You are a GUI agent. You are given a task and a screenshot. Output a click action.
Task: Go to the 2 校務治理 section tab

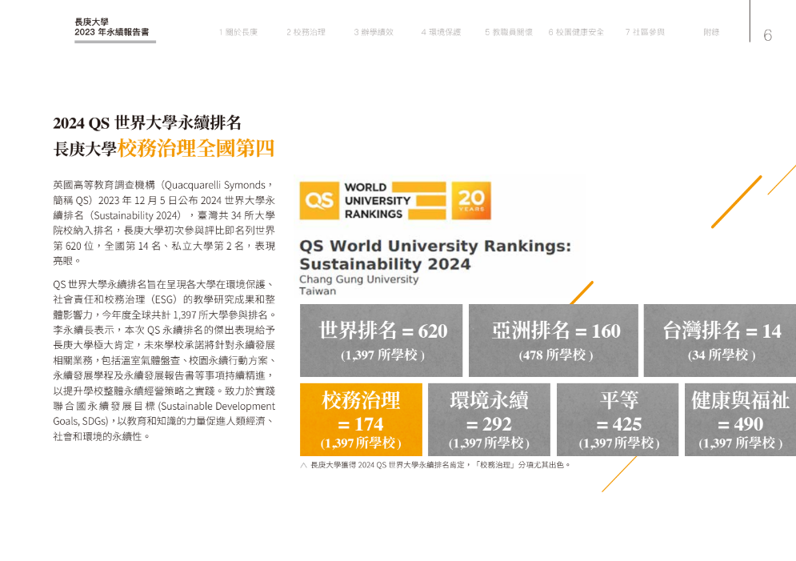click(306, 32)
